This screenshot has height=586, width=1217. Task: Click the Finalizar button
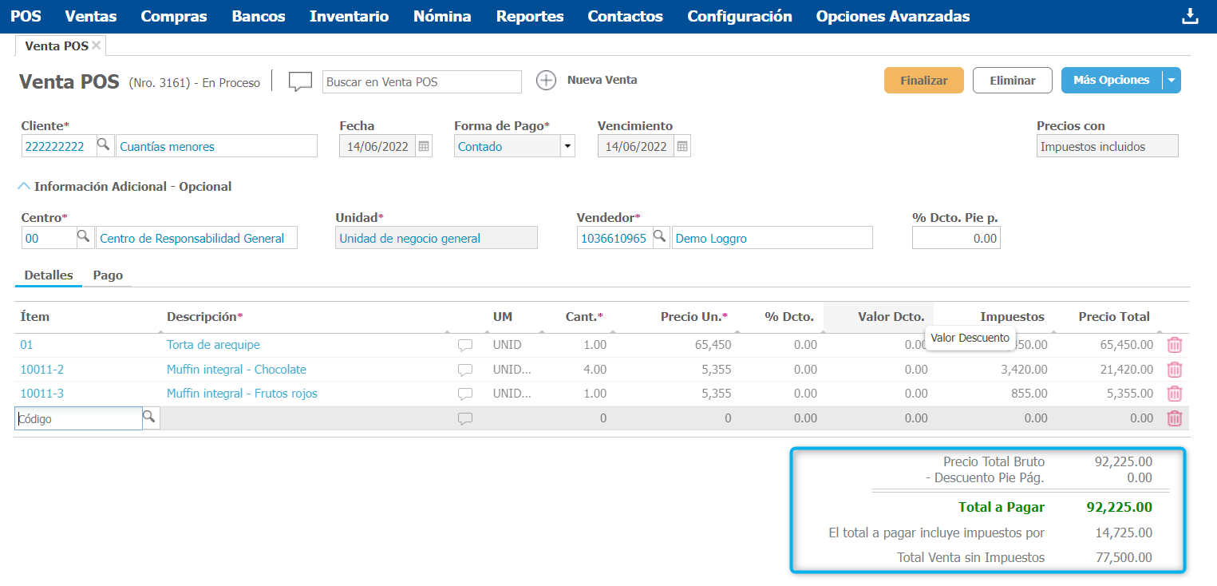[923, 81]
